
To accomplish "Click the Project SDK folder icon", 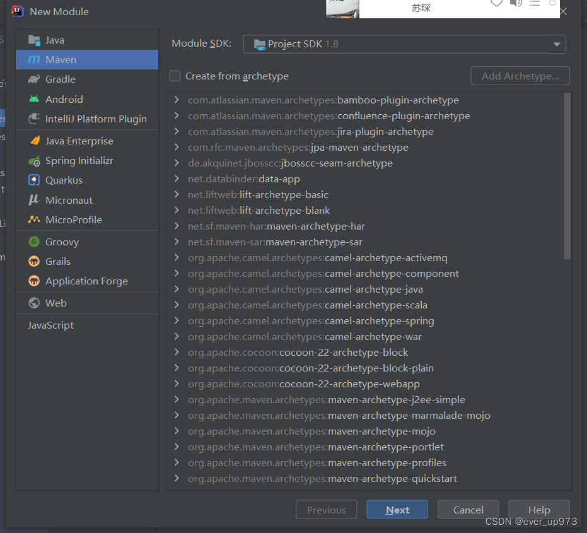I will click(260, 45).
